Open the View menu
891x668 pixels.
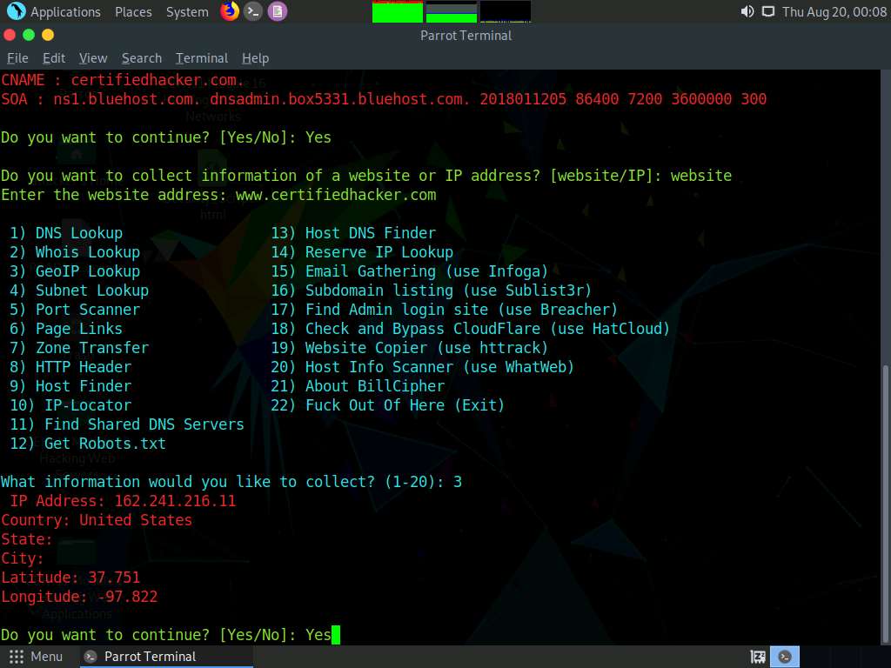tap(93, 58)
